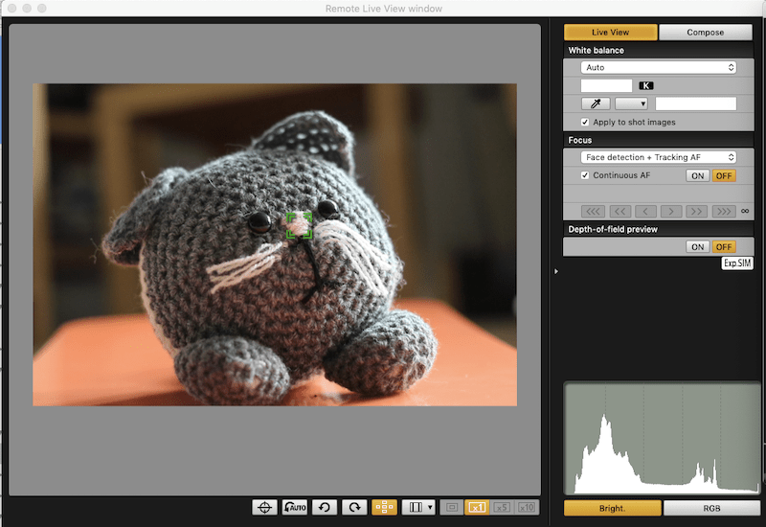Turn Continuous AF OFF
This screenshot has width=766, height=527.
724,175
